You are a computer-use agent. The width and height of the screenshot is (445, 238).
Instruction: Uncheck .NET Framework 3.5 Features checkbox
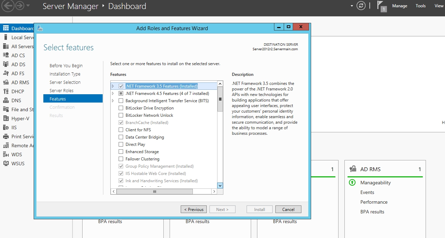click(121, 86)
